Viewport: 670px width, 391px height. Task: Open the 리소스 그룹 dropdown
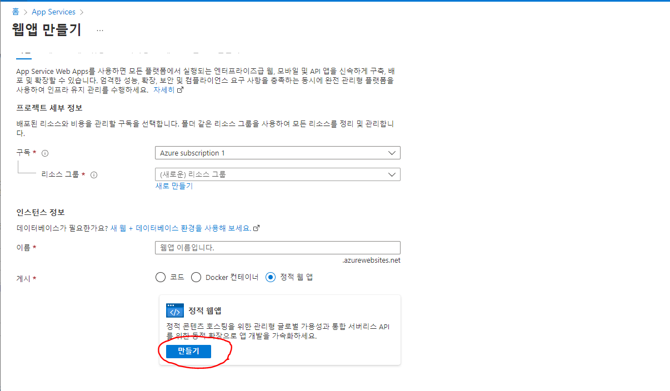pyautogui.click(x=278, y=174)
